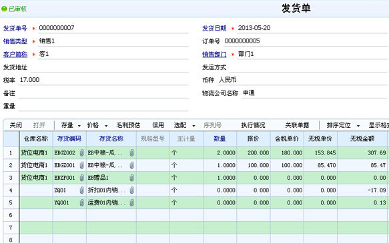This screenshot has width=389, height=243.
Task: Click paperclip icon in row 2 存货名称 cell
Action: click(131, 165)
